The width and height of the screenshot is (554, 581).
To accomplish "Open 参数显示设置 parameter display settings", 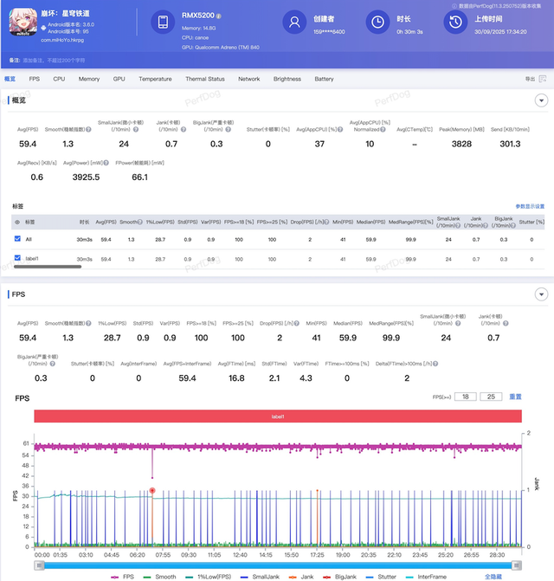I will pos(530,206).
